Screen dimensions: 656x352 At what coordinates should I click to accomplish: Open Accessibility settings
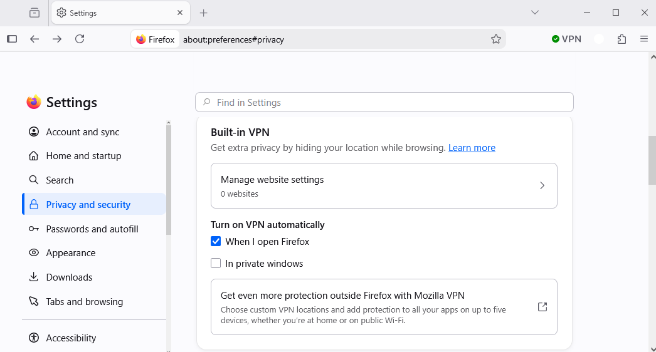(x=94, y=338)
